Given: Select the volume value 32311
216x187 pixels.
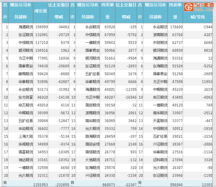Looking at the screenshot, I should click(43, 176).
